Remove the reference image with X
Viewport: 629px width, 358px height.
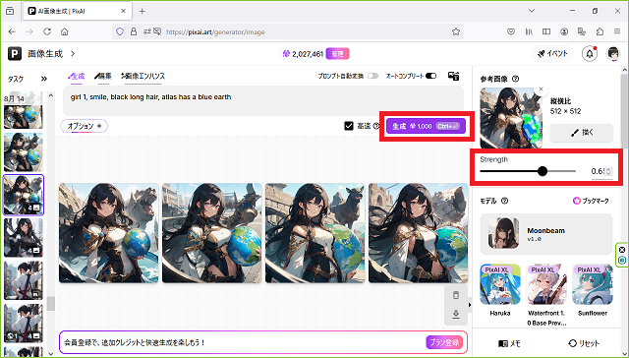pyautogui.click(x=541, y=89)
